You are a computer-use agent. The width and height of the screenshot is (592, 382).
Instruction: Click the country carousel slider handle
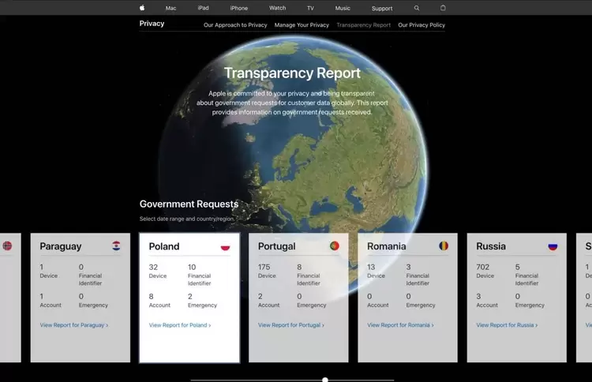point(325,380)
